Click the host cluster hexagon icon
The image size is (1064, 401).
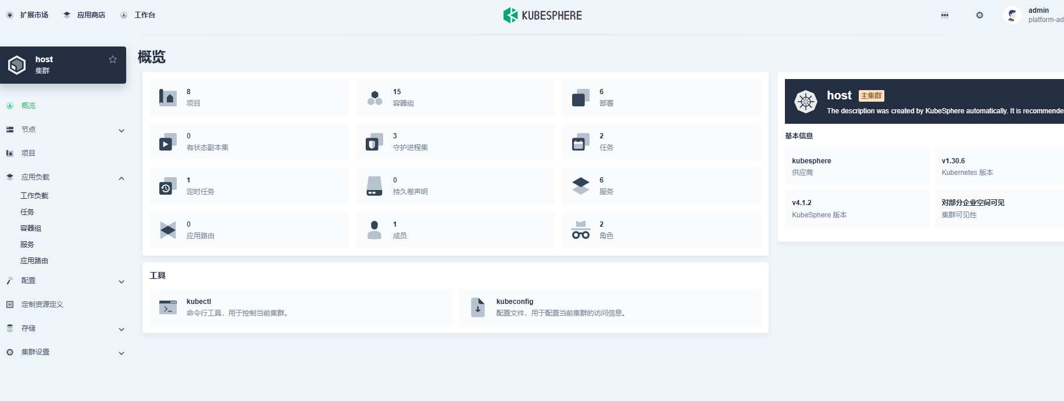tap(17, 65)
